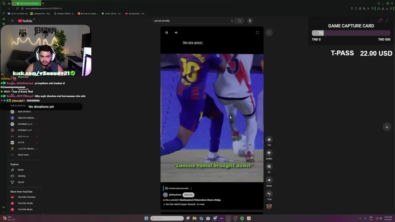
Task: Subscribe to @Whywhattt channel
Action: (188, 195)
